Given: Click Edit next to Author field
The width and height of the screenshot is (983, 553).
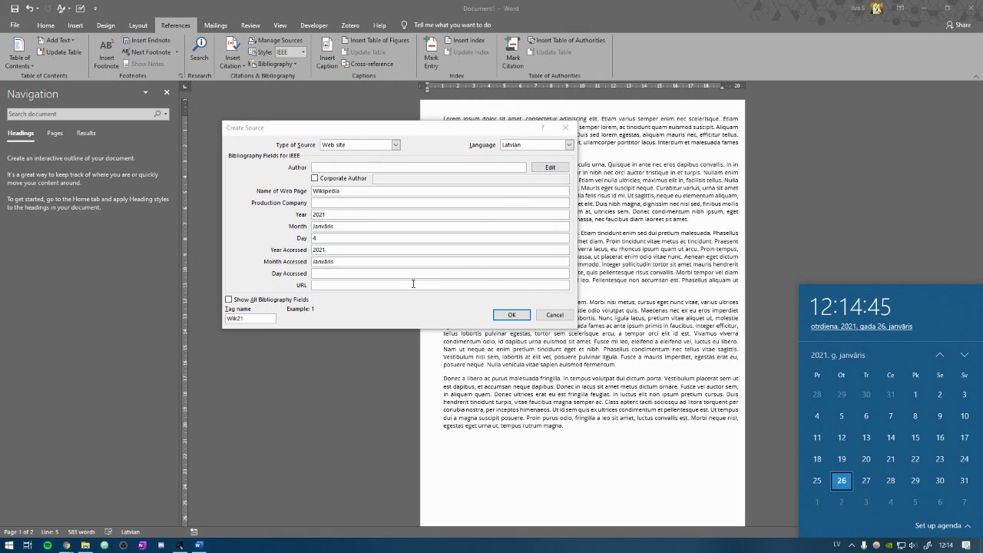Looking at the screenshot, I should (550, 167).
